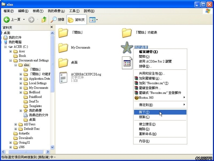Screen dimensions: 214x161
Task: Open the 我的最愛(A) menu
Action: tap(56, 11)
